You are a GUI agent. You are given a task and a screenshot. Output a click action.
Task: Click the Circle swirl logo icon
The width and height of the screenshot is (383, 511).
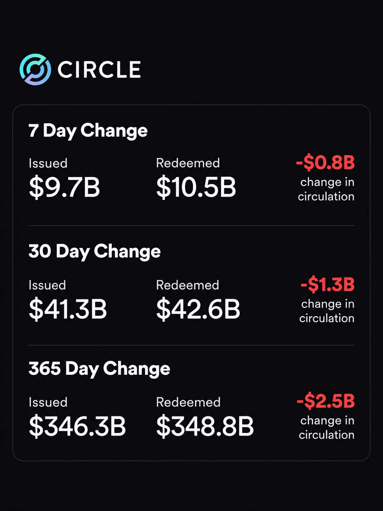click(35, 70)
